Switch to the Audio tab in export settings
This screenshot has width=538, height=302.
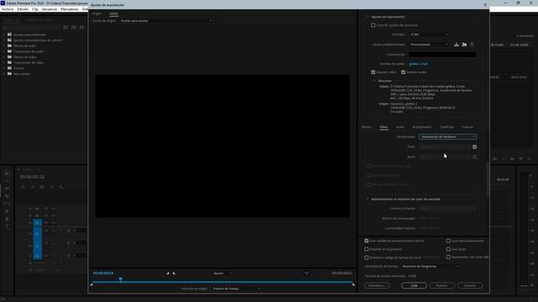tap(400, 127)
